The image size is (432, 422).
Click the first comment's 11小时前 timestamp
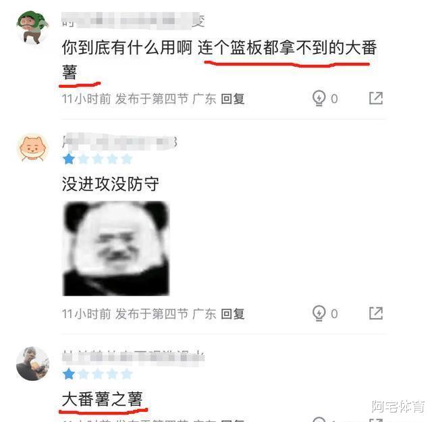click(x=86, y=99)
